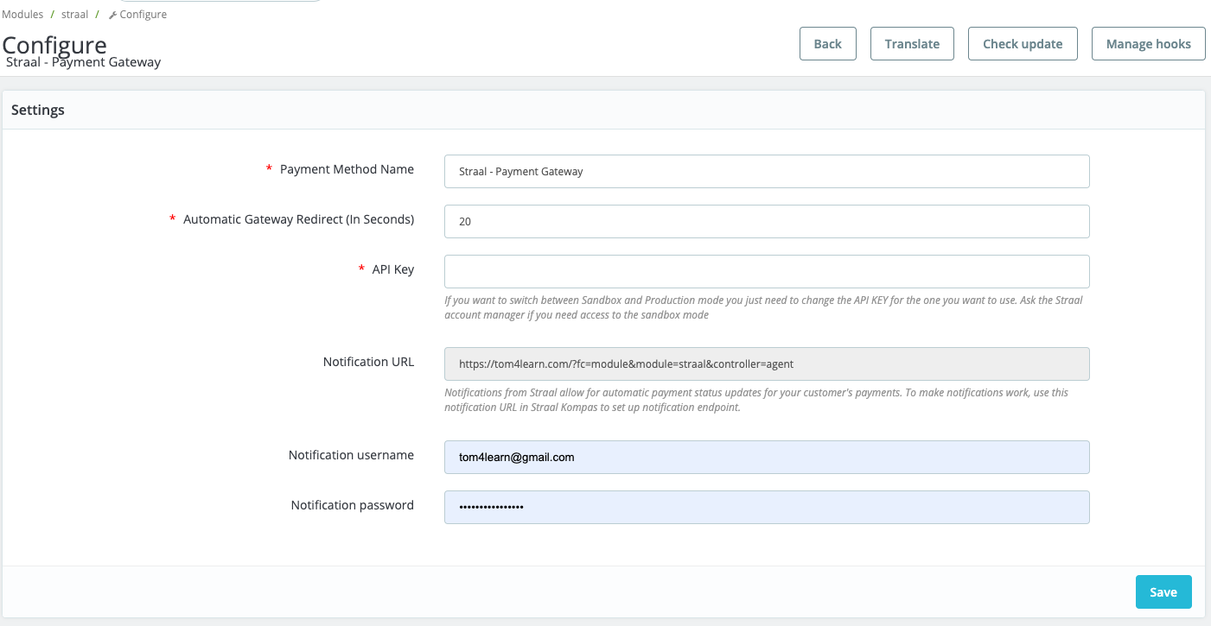Screen dimensions: 1211x626
Task: Click the 'Straal - Payment Gateway' subtitle
Action: 84,62
